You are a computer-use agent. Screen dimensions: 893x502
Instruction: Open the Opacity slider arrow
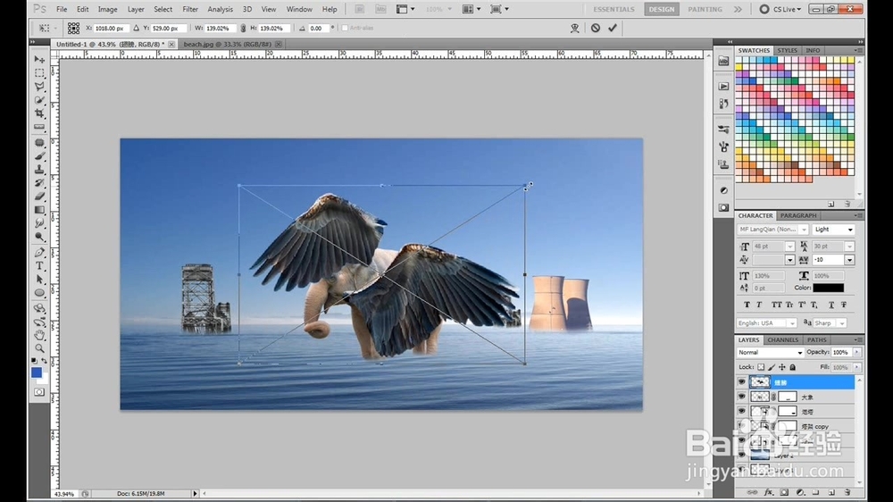coord(856,352)
